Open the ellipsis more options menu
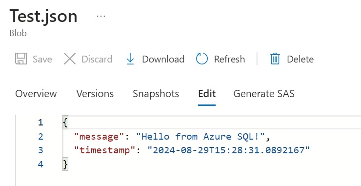Viewport: 361px width, 186px height. 101,16
